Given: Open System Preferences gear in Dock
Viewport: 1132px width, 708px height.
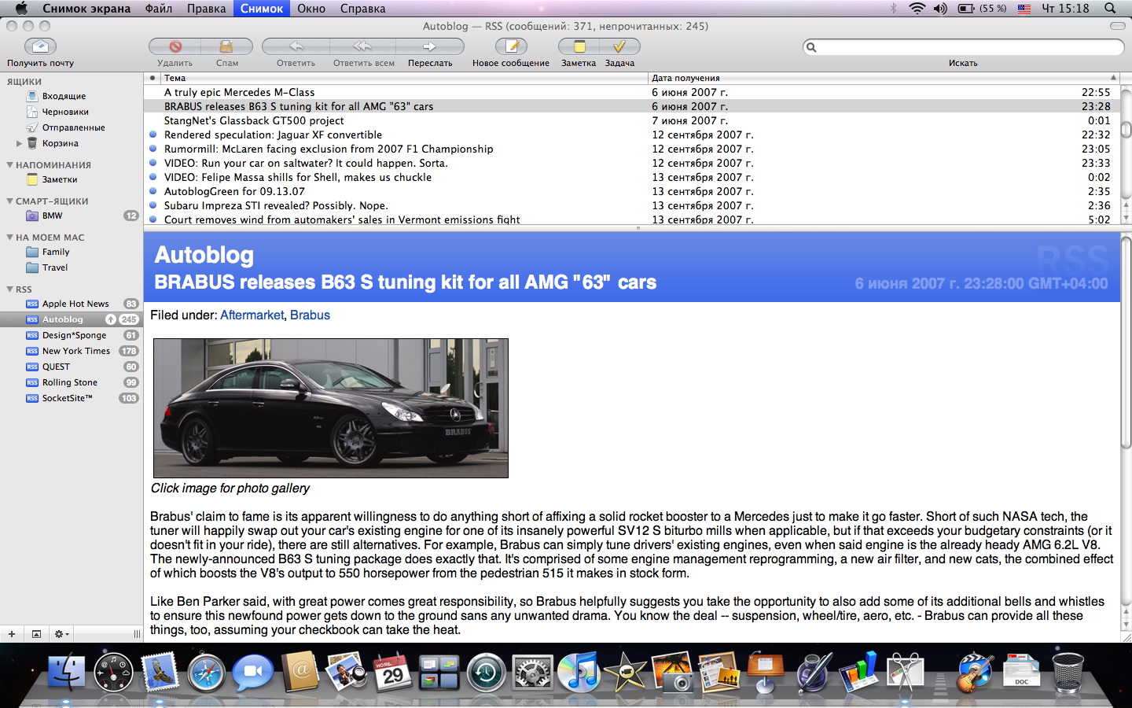Looking at the screenshot, I should tap(532, 673).
